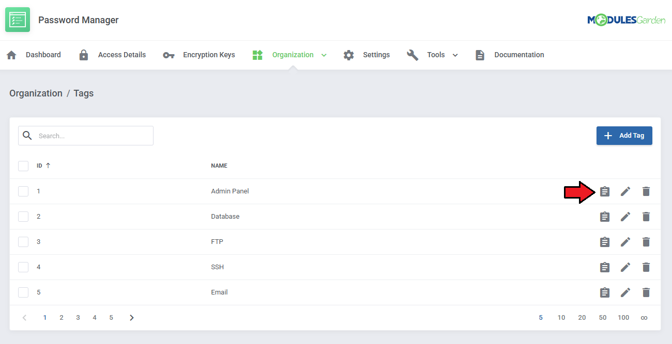Delete the Admin Panel tag
Viewport: 672px width, 344px height.
(646, 191)
